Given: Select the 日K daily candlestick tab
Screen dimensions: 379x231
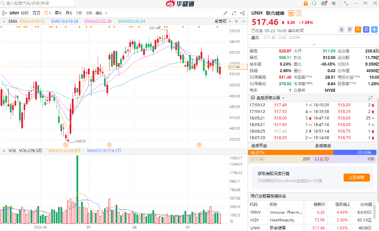Looking at the screenshot, I should coord(48,13).
